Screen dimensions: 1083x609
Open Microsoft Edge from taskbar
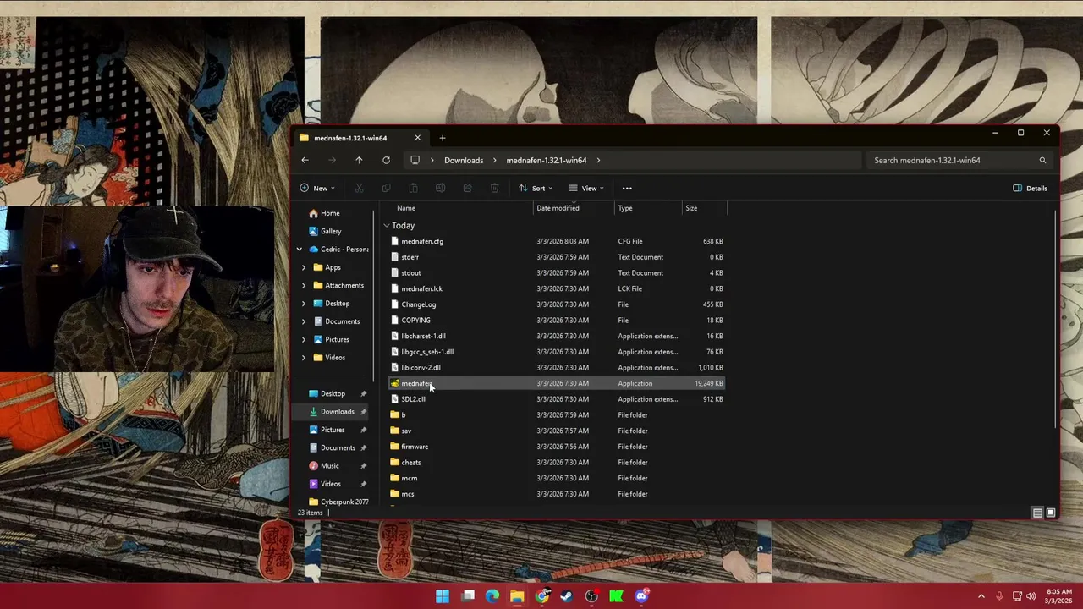[x=492, y=596]
